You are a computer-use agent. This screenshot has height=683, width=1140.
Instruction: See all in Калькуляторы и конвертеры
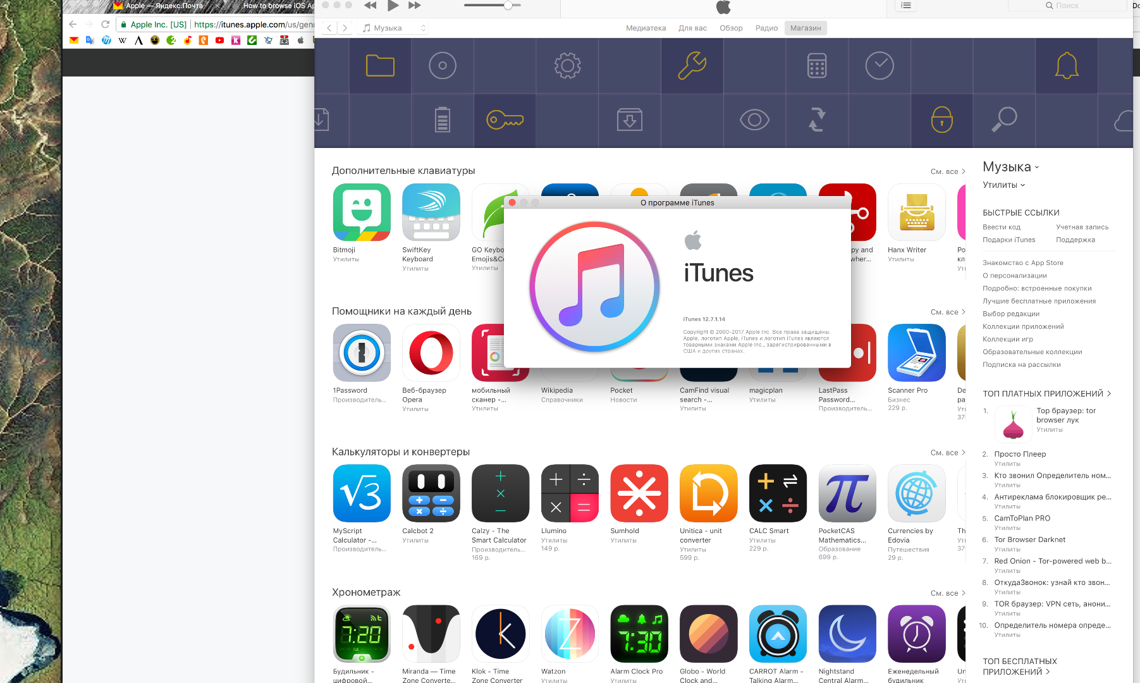pos(948,453)
